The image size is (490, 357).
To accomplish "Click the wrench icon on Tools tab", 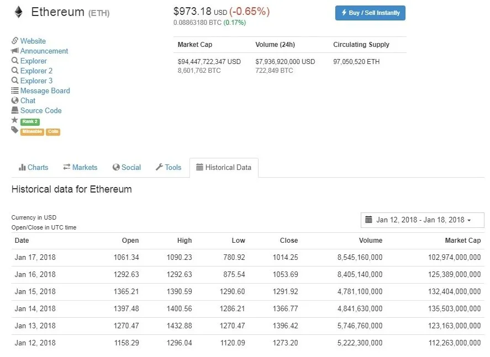I will (160, 167).
